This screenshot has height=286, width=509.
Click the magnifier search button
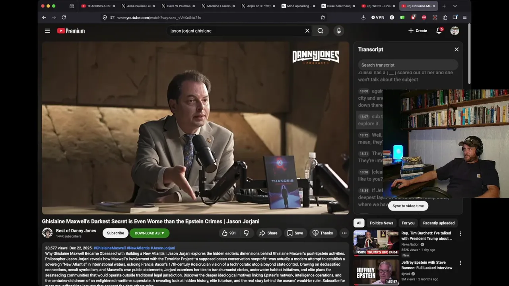point(320,31)
